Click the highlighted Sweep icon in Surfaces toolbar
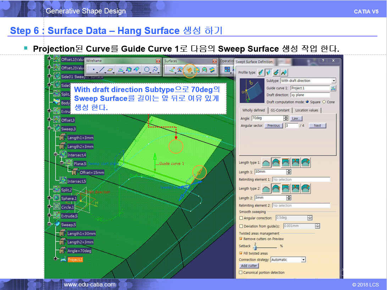The width and height of the screenshot is (387, 290). pos(189,70)
